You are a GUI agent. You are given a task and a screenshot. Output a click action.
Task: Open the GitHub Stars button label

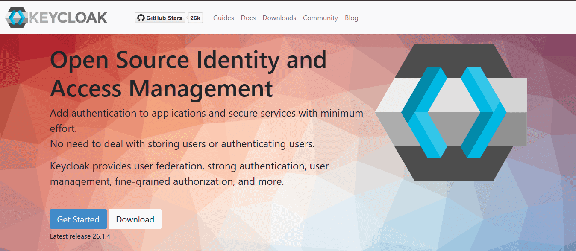164,18
